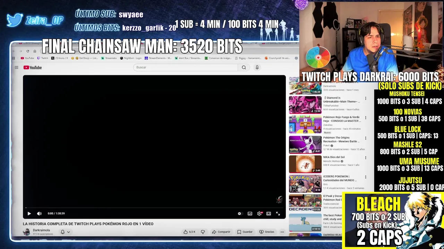
Task: Open the Diamond is Unbreakable thumbnail
Action: coord(305,105)
